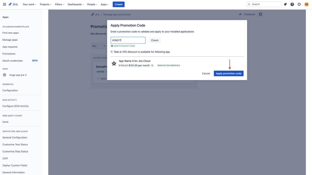Viewport: 312px width, 175px height.
Task: Click the page settings gear beside Feedback
Action: (260, 14)
